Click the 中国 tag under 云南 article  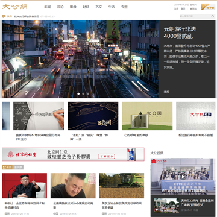pyautogui.click(x=55, y=213)
